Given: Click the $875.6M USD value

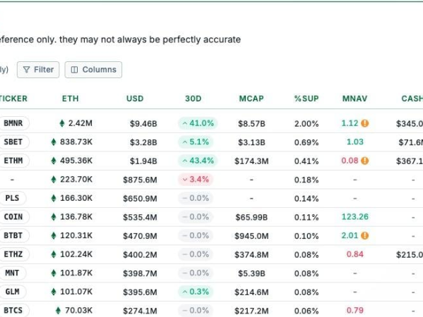Looking at the screenshot, I should tap(140, 180).
